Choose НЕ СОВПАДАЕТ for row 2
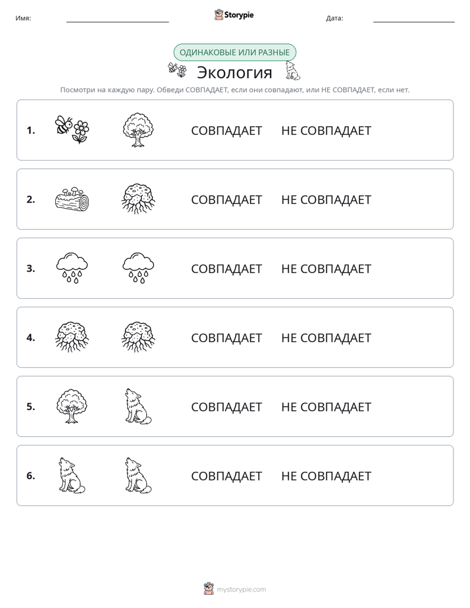Viewport: 470px width, 608px height. coord(326,199)
